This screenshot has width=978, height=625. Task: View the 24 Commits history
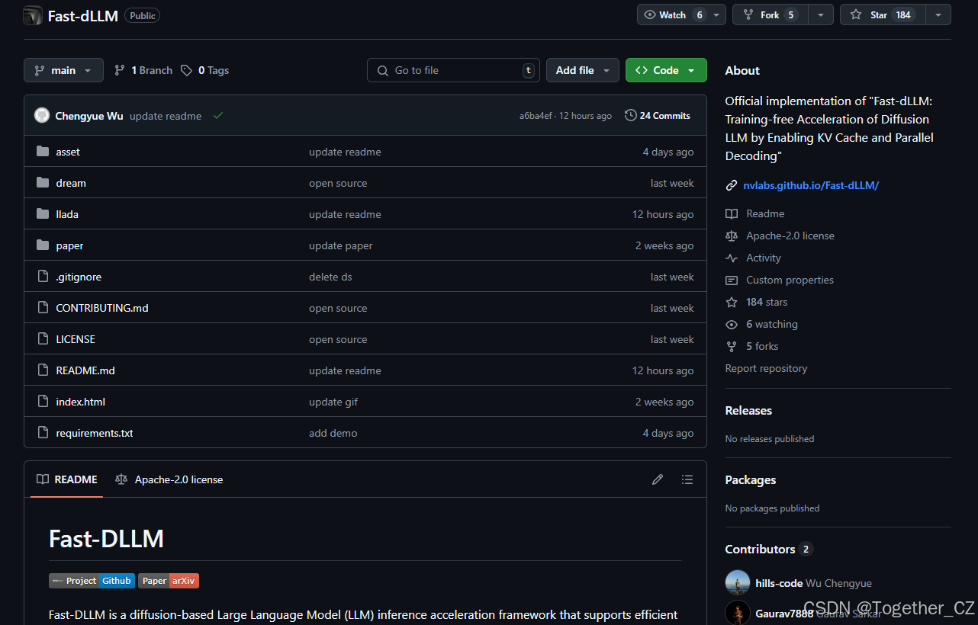click(x=658, y=116)
